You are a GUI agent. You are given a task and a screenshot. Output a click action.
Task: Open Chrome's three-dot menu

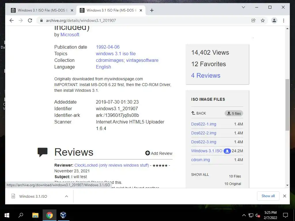pyautogui.click(x=283, y=20)
